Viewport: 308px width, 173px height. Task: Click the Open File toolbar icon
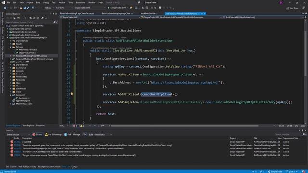(21, 8)
